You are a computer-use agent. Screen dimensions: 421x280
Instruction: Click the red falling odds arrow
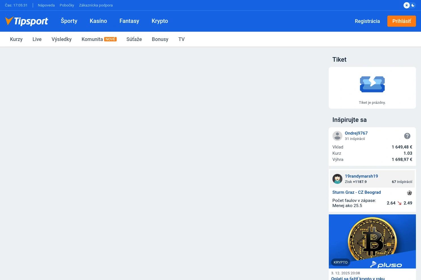pos(399,203)
